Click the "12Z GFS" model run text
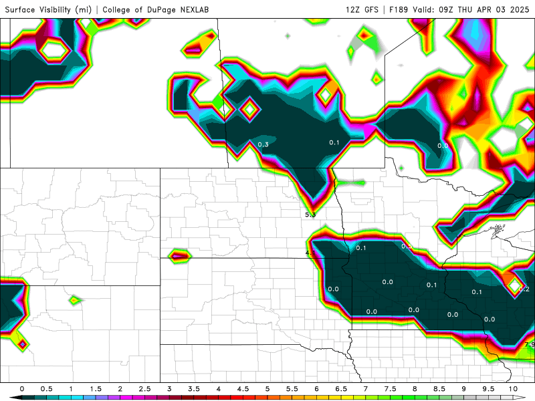The height and width of the screenshot is (401, 535). coord(362,9)
